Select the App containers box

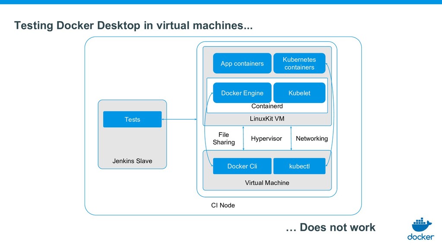pos(242,63)
